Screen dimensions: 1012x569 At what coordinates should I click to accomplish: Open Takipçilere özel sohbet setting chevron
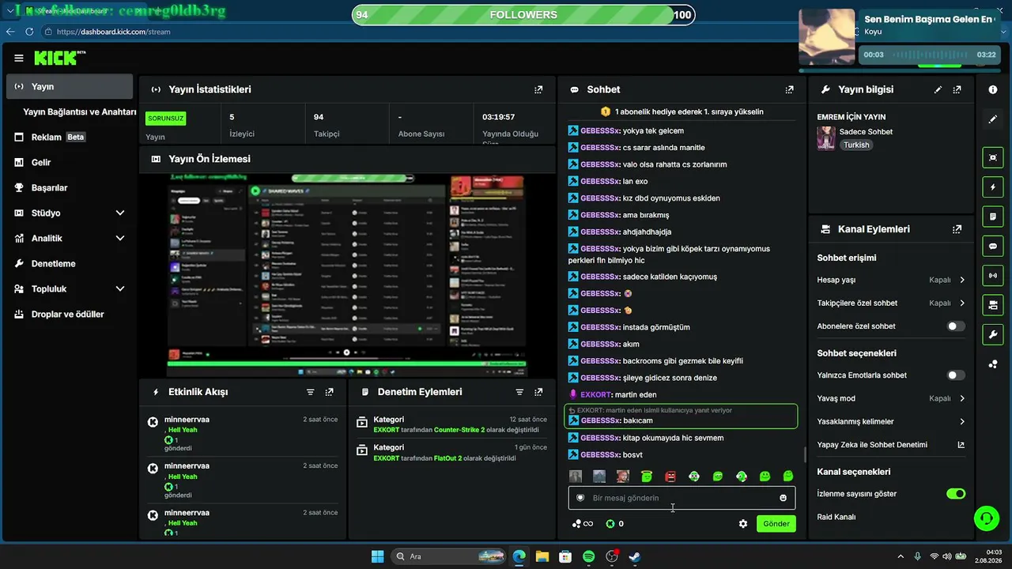coord(962,303)
